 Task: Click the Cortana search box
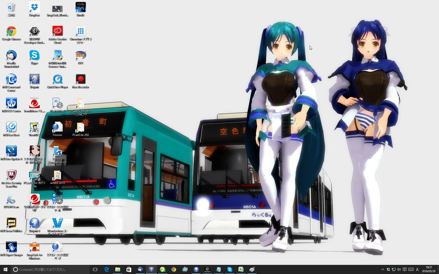click(50, 269)
